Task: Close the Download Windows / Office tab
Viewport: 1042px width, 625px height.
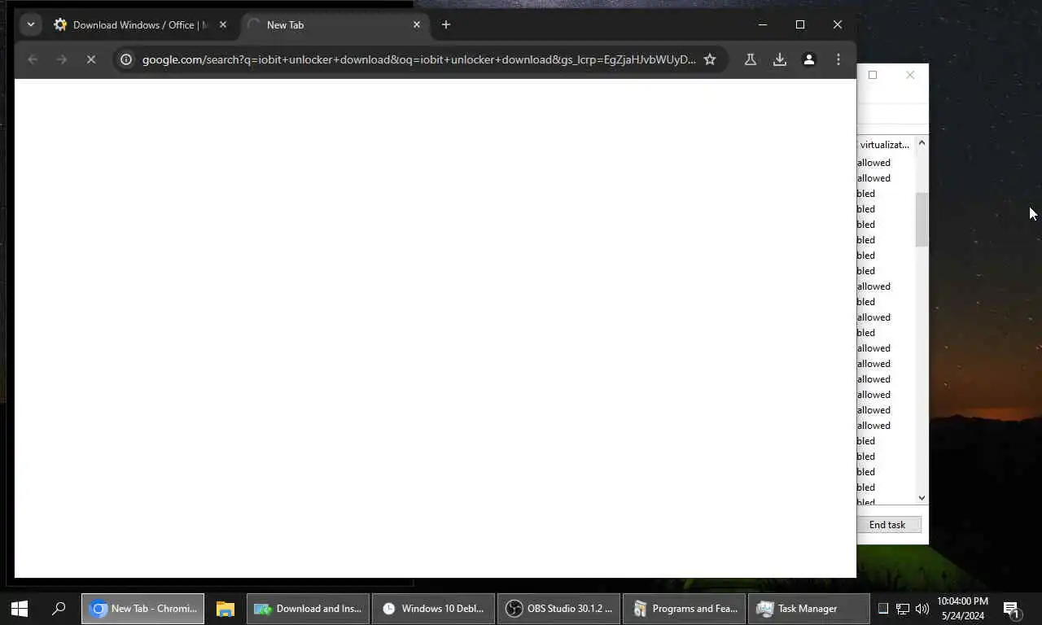Action: (x=223, y=24)
